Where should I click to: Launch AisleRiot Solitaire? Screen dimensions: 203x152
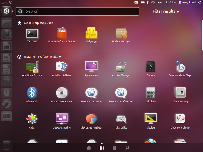click(62, 66)
